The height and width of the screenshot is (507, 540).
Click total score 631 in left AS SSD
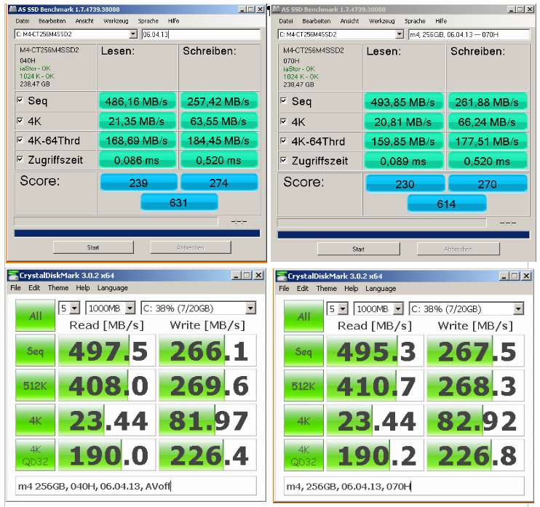179,202
